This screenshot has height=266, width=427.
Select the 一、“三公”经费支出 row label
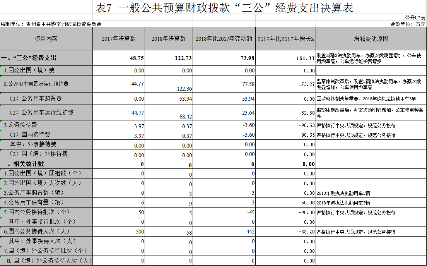coord(46,58)
